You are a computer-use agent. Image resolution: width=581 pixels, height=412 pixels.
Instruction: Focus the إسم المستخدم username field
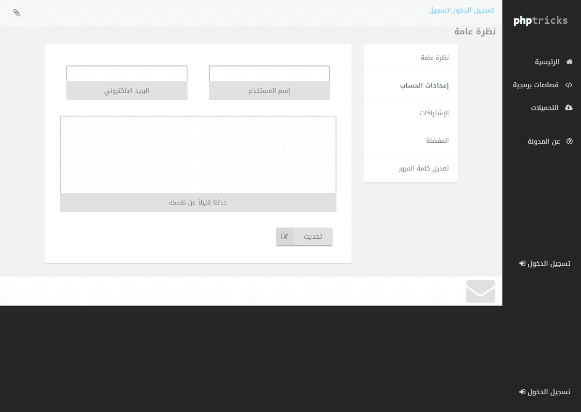(x=269, y=74)
